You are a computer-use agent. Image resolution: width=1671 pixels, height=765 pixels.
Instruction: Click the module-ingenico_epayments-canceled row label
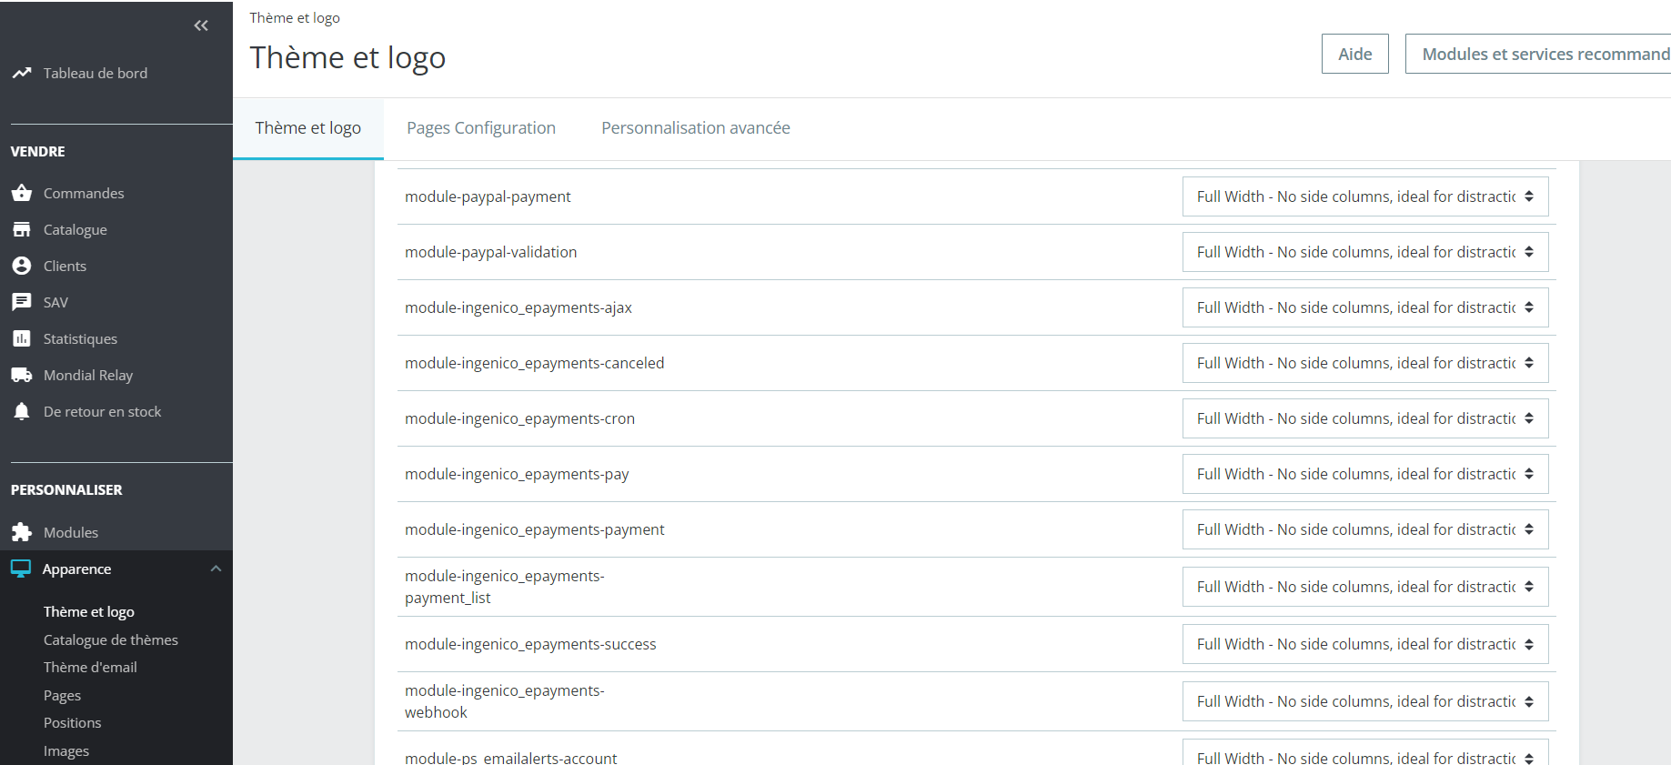point(535,363)
